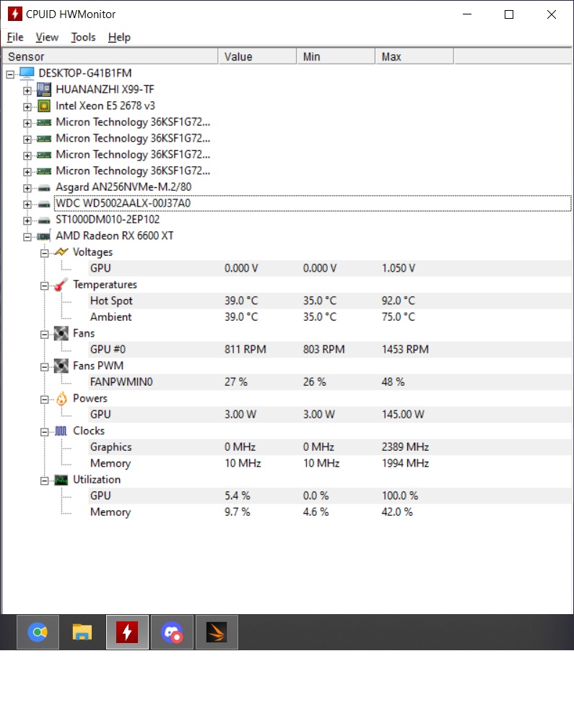This screenshot has width=574, height=716.
Task: Maximize the HWMonitor window
Action: 509,14
